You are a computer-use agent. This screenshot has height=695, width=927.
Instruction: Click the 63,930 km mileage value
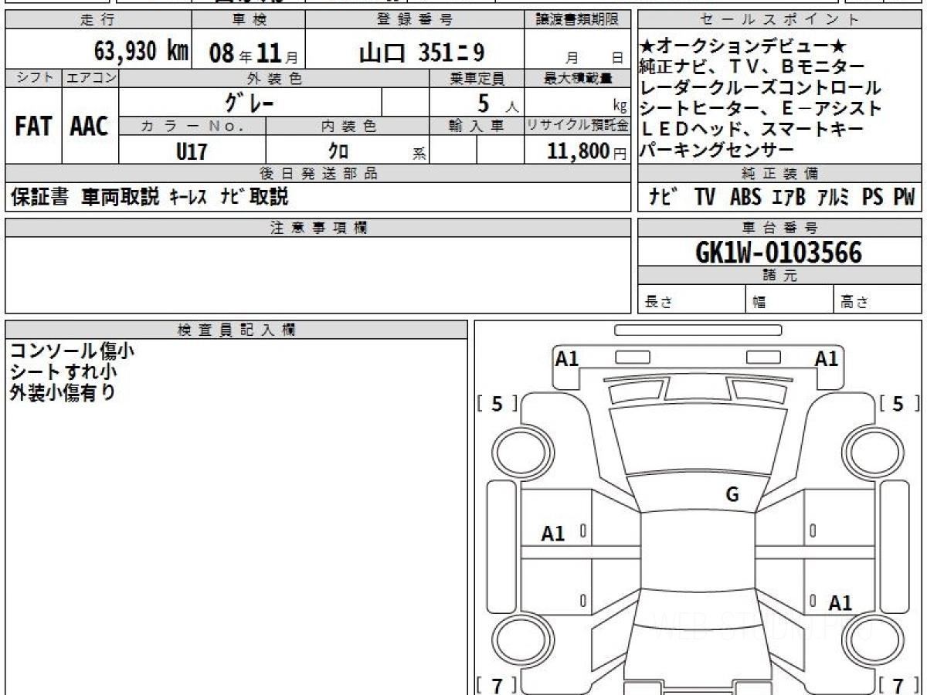tap(141, 52)
